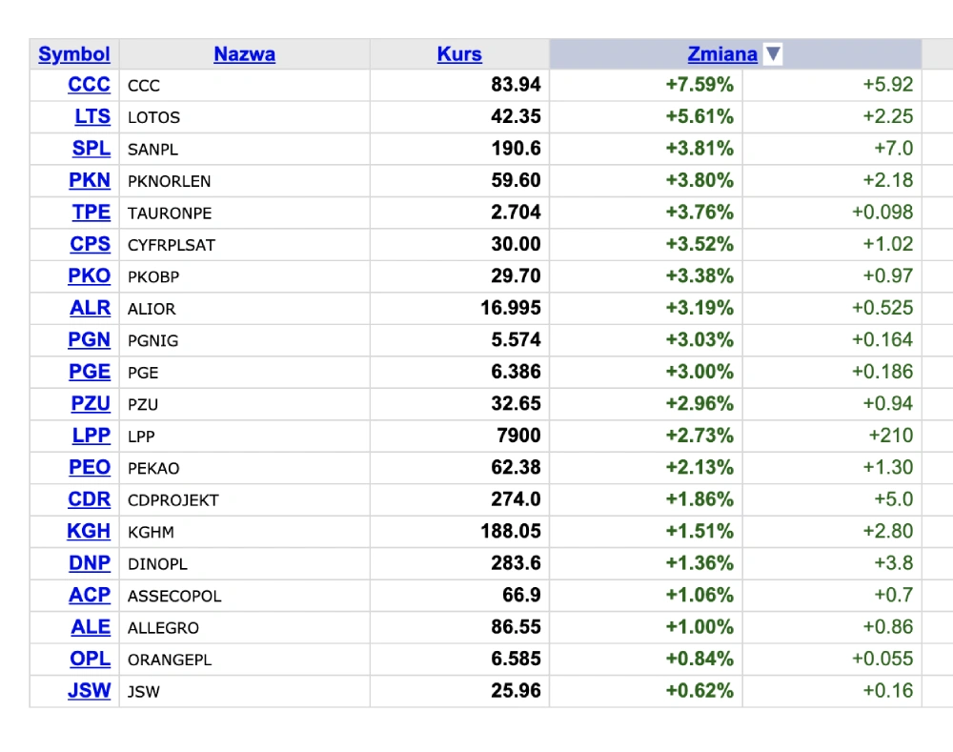Select the CYFRPLSAT name cell

click(x=244, y=244)
